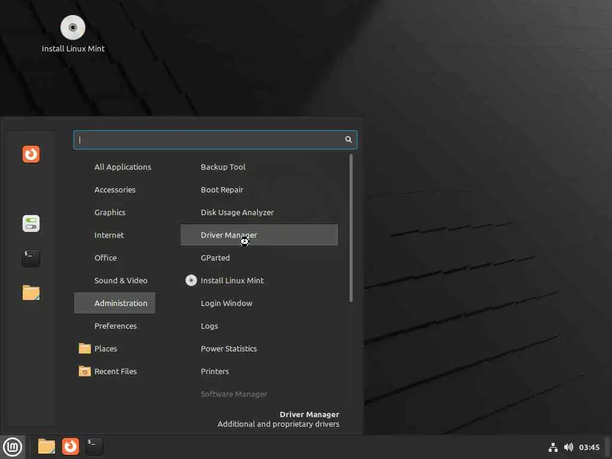Launch Install Linux Mint from menu list
The width and height of the screenshot is (612, 459).
(259, 281)
